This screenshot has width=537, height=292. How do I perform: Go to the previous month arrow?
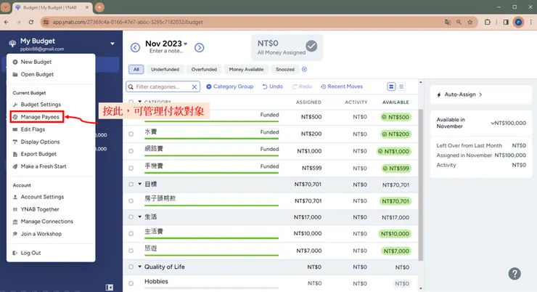click(x=135, y=48)
